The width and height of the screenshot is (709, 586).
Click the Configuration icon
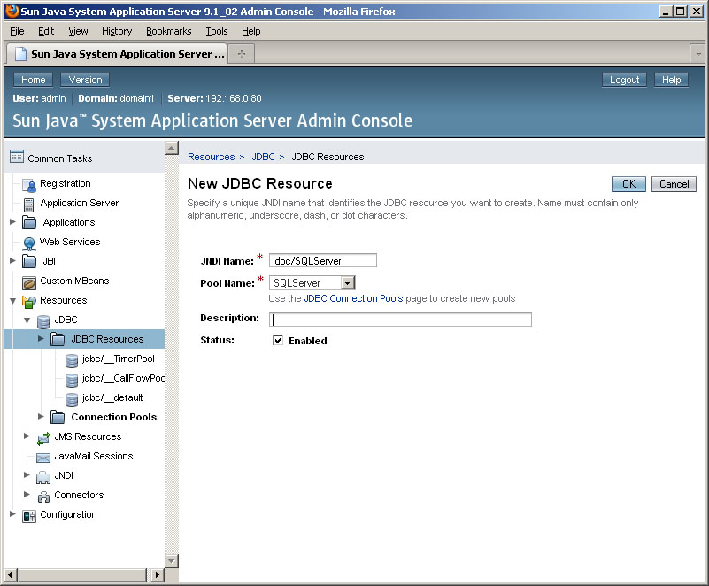29,516
